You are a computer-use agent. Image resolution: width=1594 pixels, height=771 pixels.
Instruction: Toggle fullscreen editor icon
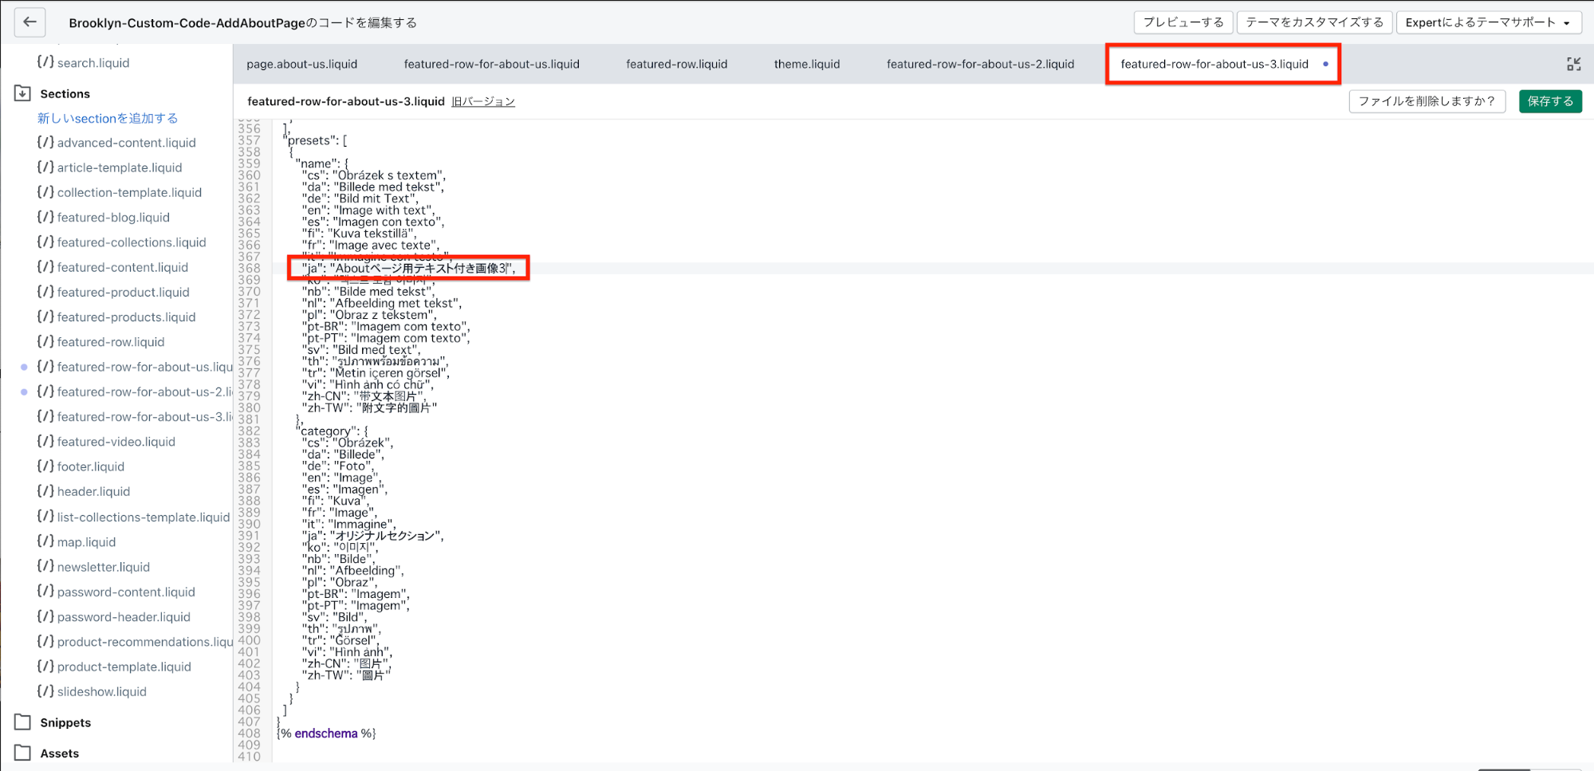pyautogui.click(x=1573, y=65)
